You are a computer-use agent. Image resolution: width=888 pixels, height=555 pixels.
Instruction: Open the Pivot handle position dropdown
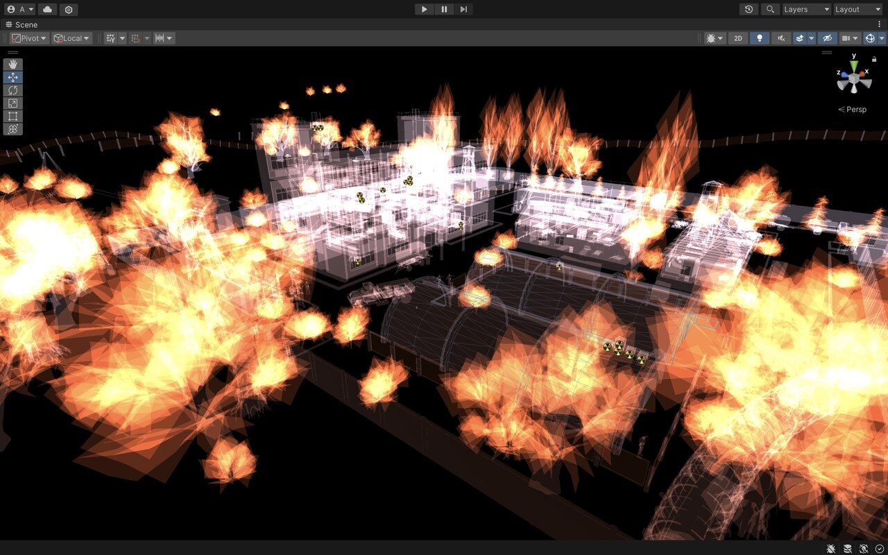[x=29, y=38]
